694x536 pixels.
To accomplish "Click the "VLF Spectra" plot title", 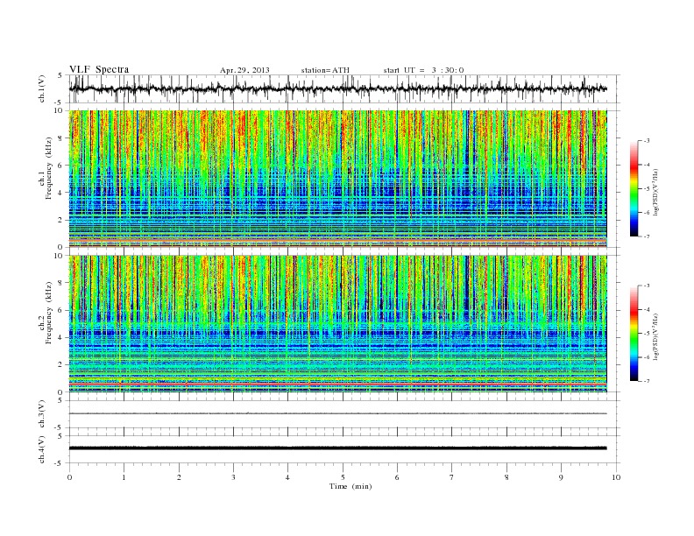I will point(99,69).
